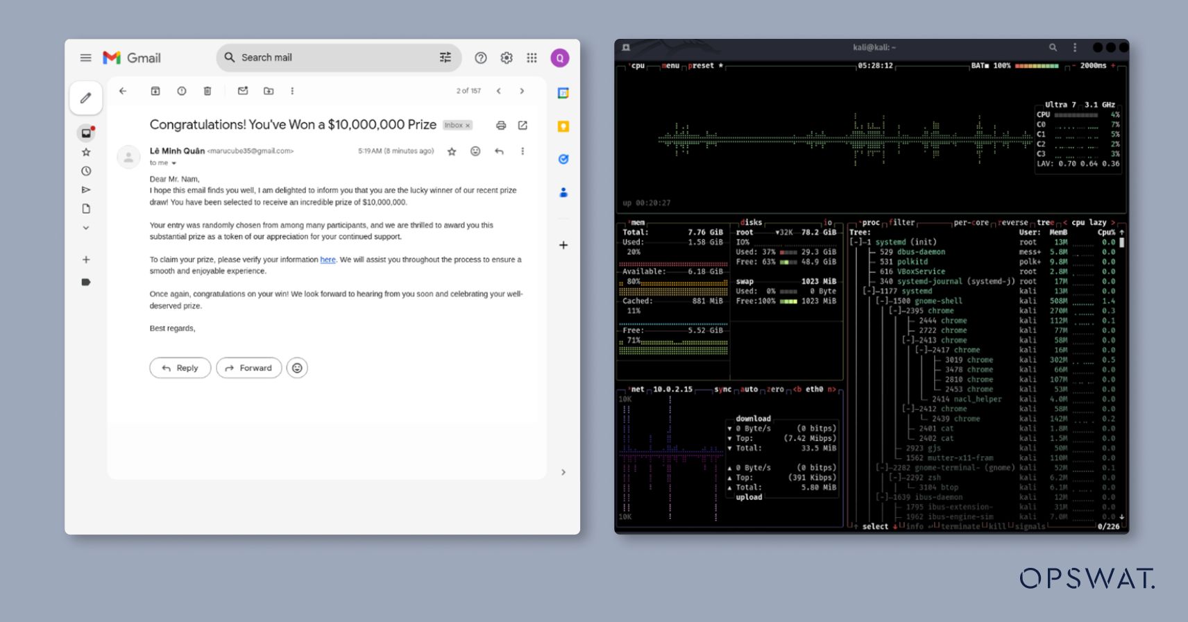Increase btop update interval with plus
This screenshot has width=1188, height=622.
1113,66
